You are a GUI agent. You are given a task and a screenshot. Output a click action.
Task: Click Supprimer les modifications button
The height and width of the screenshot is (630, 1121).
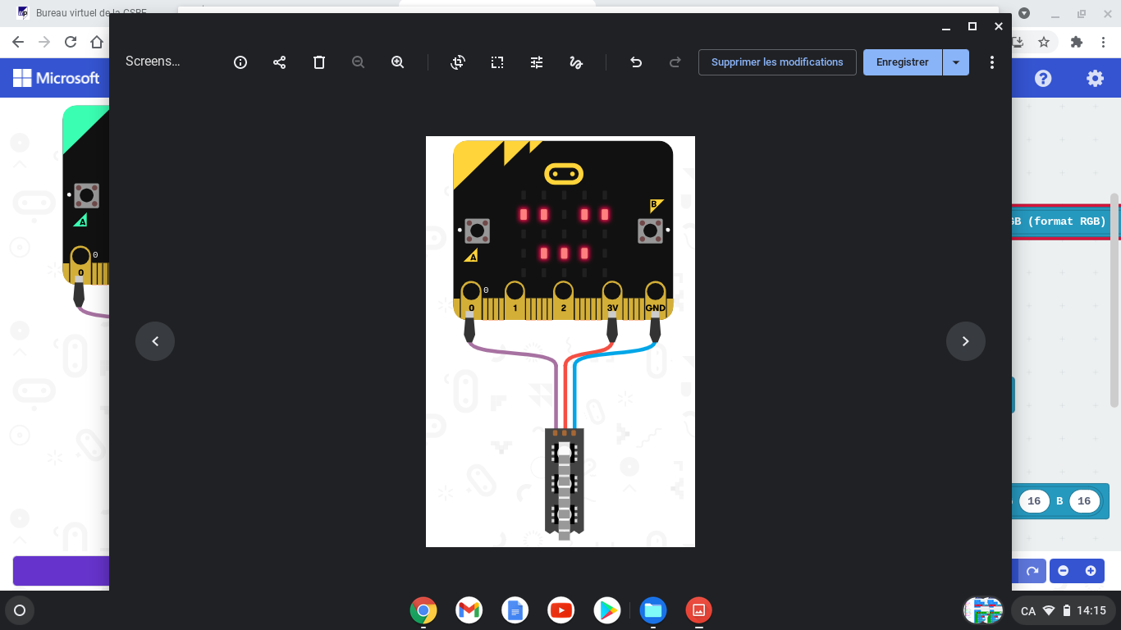point(777,62)
